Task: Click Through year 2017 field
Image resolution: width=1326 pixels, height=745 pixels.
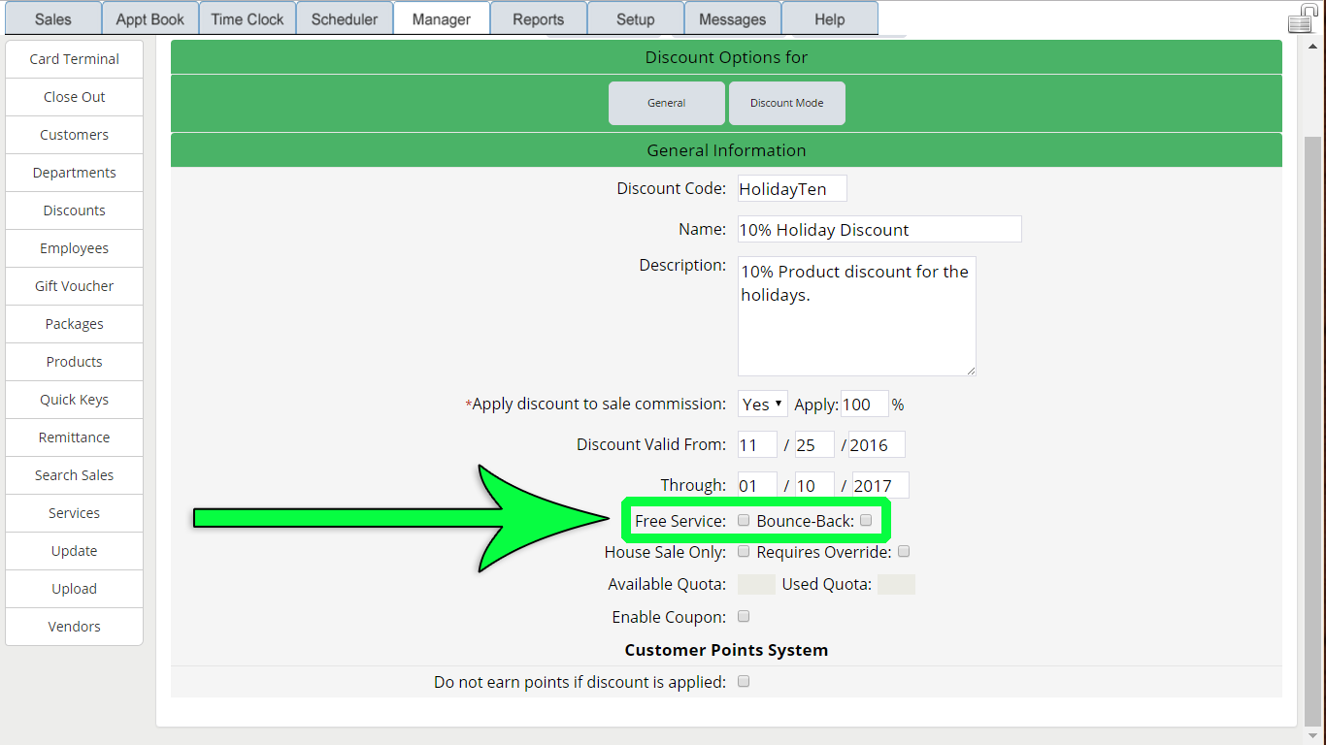Action: click(880, 485)
